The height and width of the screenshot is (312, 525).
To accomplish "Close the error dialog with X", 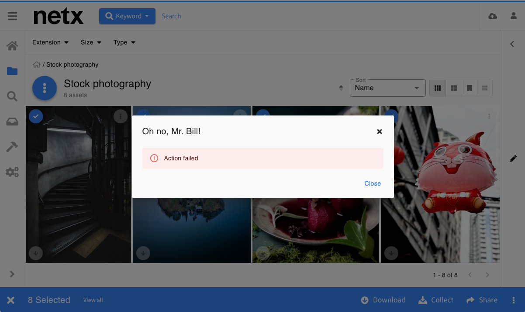I will click(380, 131).
